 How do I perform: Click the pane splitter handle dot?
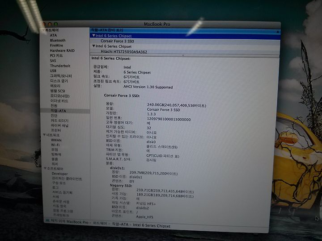click(183, 55)
